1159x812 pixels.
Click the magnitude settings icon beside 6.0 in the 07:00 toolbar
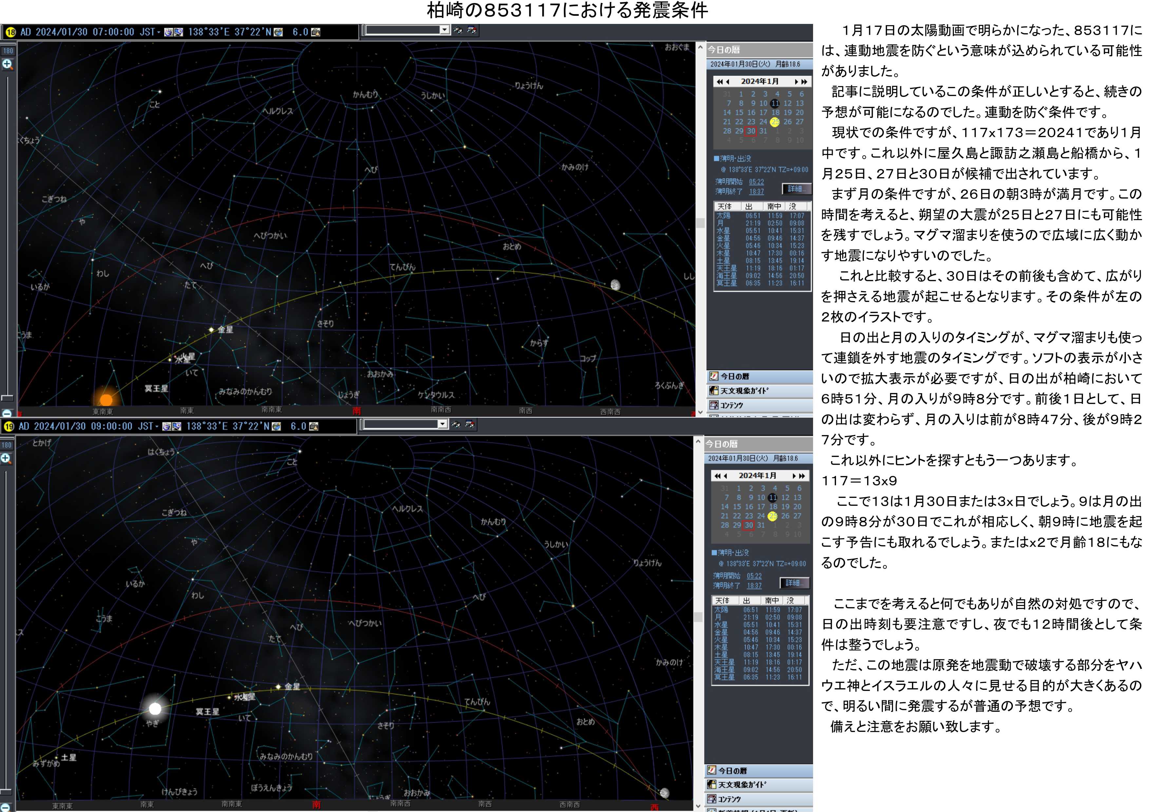click(316, 32)
